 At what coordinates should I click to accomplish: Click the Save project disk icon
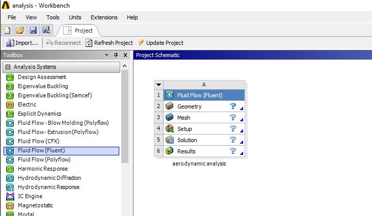34,30
